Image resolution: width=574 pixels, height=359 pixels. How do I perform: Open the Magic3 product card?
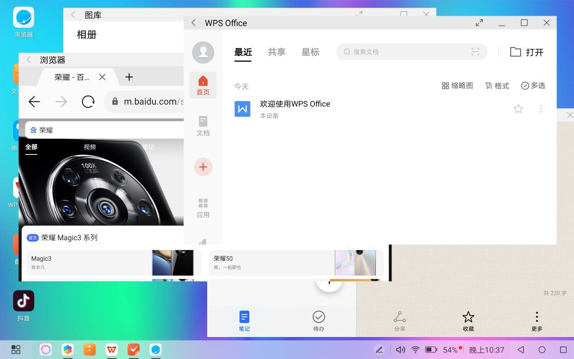pyautogui.click(x=114, y=263)
